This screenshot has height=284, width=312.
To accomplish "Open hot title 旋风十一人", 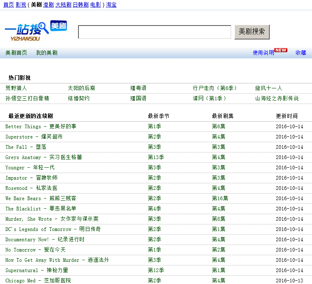I will click(x=268, y=88).
